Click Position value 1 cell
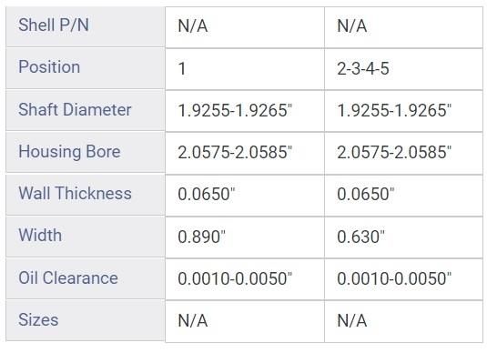 click(x=245, y=69)
